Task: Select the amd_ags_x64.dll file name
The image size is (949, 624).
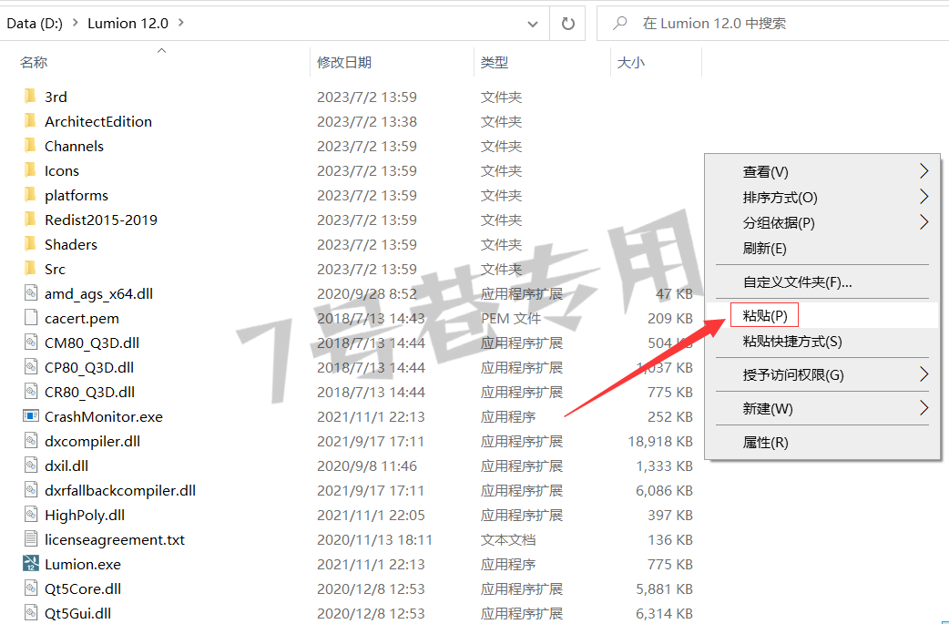Action: point(98,293)
